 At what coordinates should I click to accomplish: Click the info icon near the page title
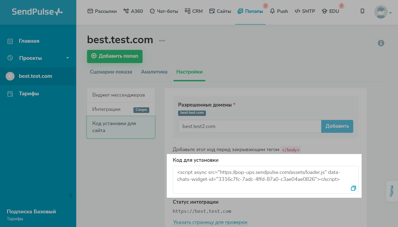381,43
